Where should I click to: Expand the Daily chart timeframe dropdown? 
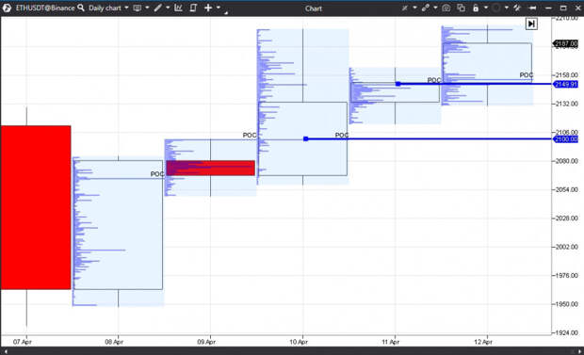[126, 8]
